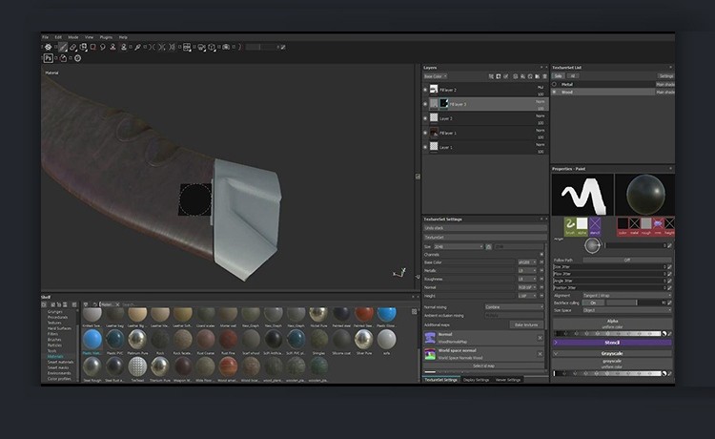Viewport: 715px width, 439px height.
Task: Click Select id map button
Action: [483, 366]
